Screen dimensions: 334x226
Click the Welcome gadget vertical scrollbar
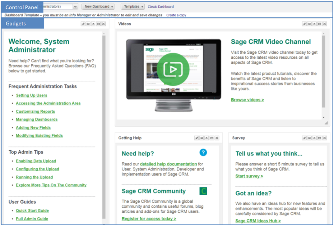(x=104, y=127)
